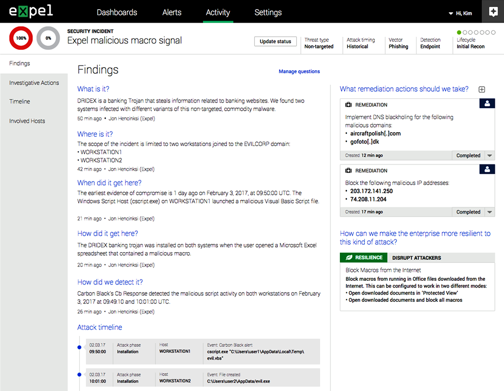Click Completed status on malicious IP card

(x=468, y=212)
